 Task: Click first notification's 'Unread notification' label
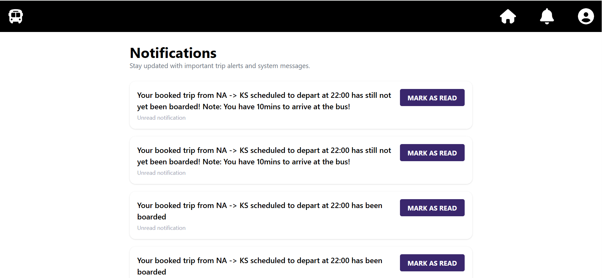click(x=161, y=118)
